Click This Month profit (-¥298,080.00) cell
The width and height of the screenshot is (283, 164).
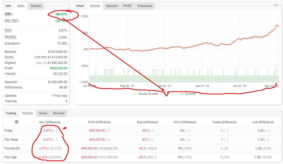coord(99,148)
